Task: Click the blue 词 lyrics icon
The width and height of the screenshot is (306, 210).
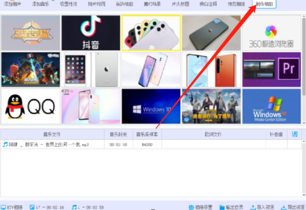Action: (294, 134)
